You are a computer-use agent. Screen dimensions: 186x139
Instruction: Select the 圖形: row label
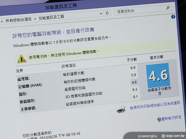pos(23,94)
